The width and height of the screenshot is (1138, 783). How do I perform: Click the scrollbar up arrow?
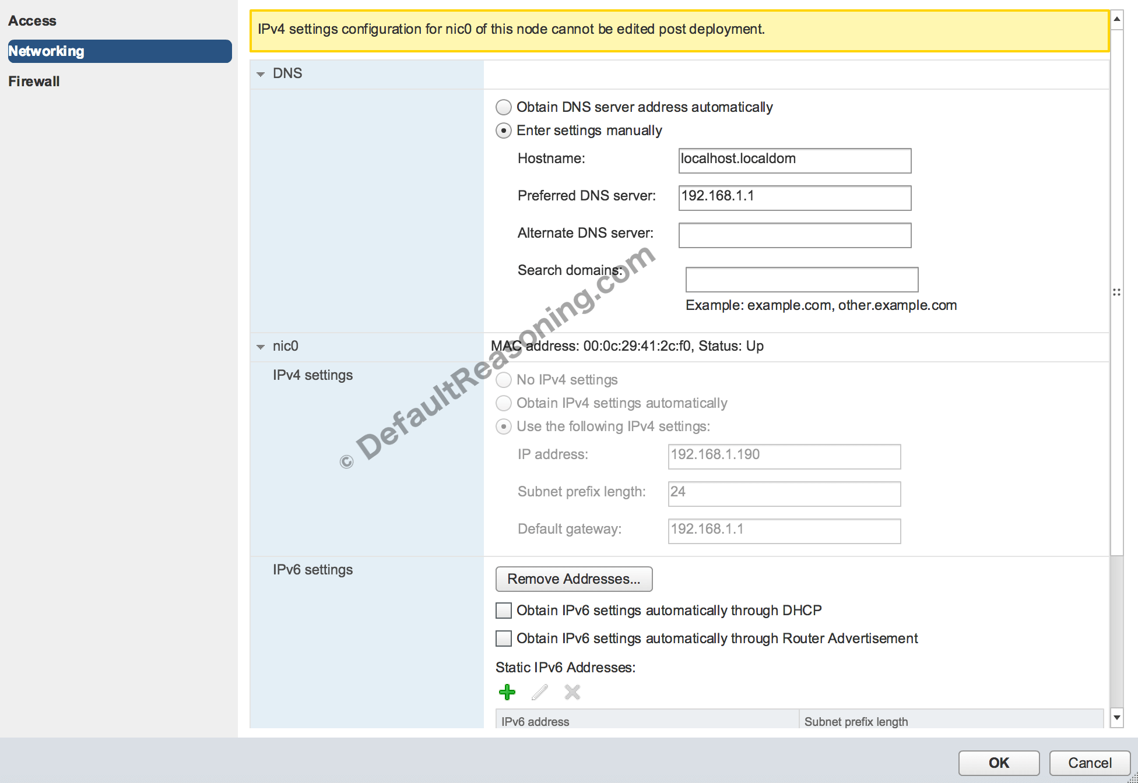(1117, 19)
